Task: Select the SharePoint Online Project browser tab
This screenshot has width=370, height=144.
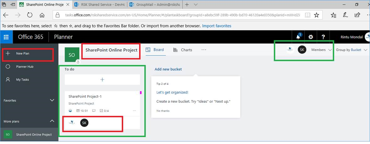Action: pyautogui.click(x=45, y=4)
